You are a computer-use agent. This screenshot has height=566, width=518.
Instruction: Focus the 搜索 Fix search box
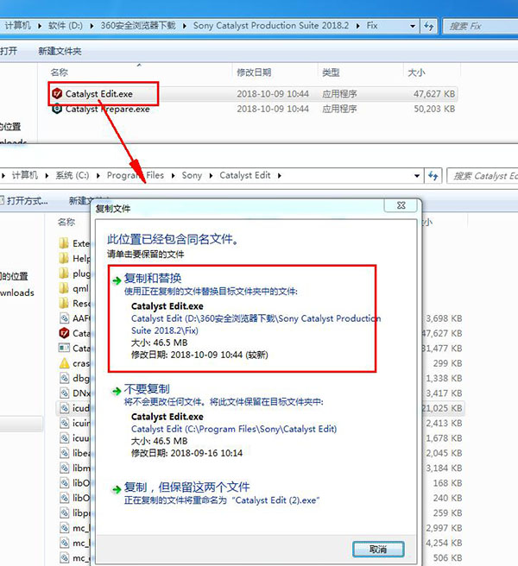click(480, 26)
